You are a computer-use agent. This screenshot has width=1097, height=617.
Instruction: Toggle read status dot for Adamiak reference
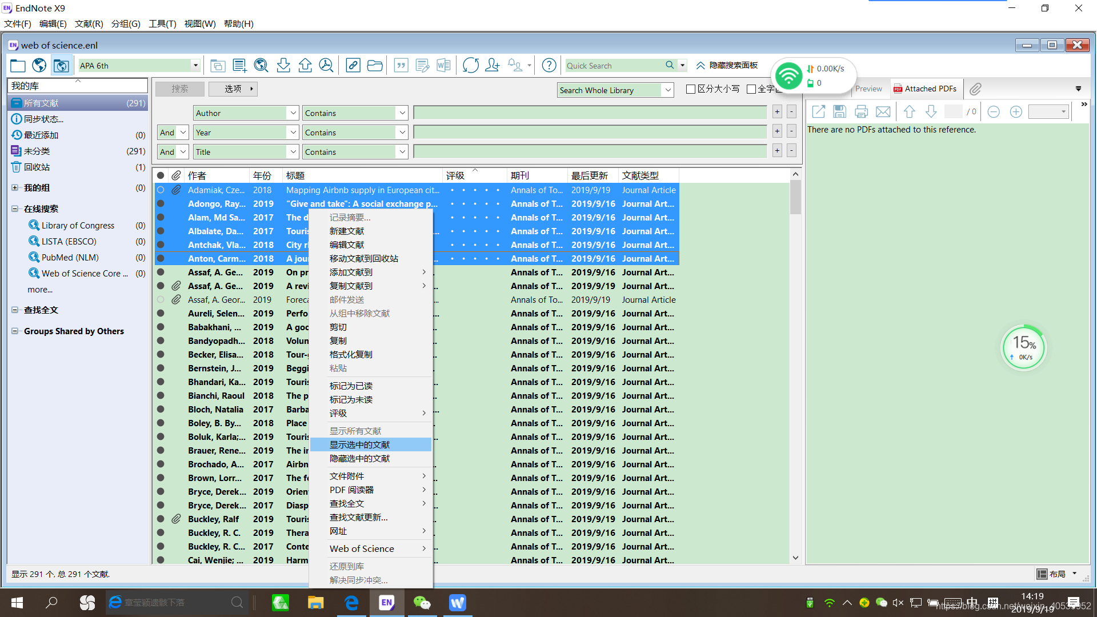click(x=161, y=190)
